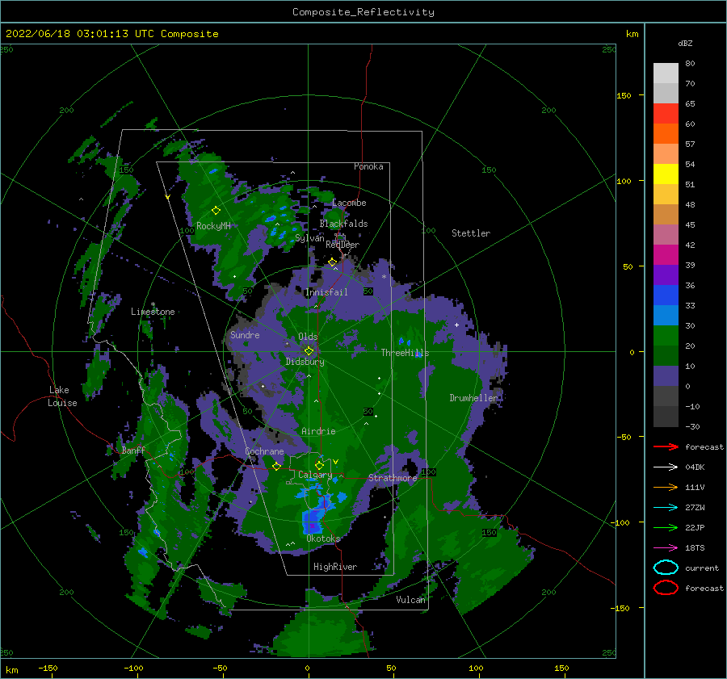Click the cyan 'current' ellipse icon
Viewport: 727px width, 679px height.
(666, 568)
